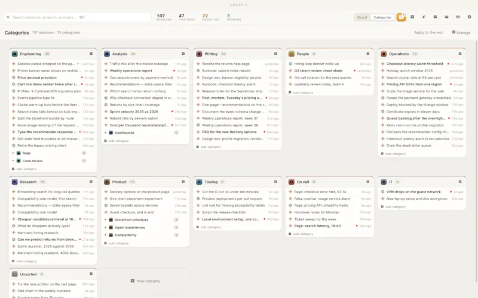Click the IT category icon

click(384, 182)
